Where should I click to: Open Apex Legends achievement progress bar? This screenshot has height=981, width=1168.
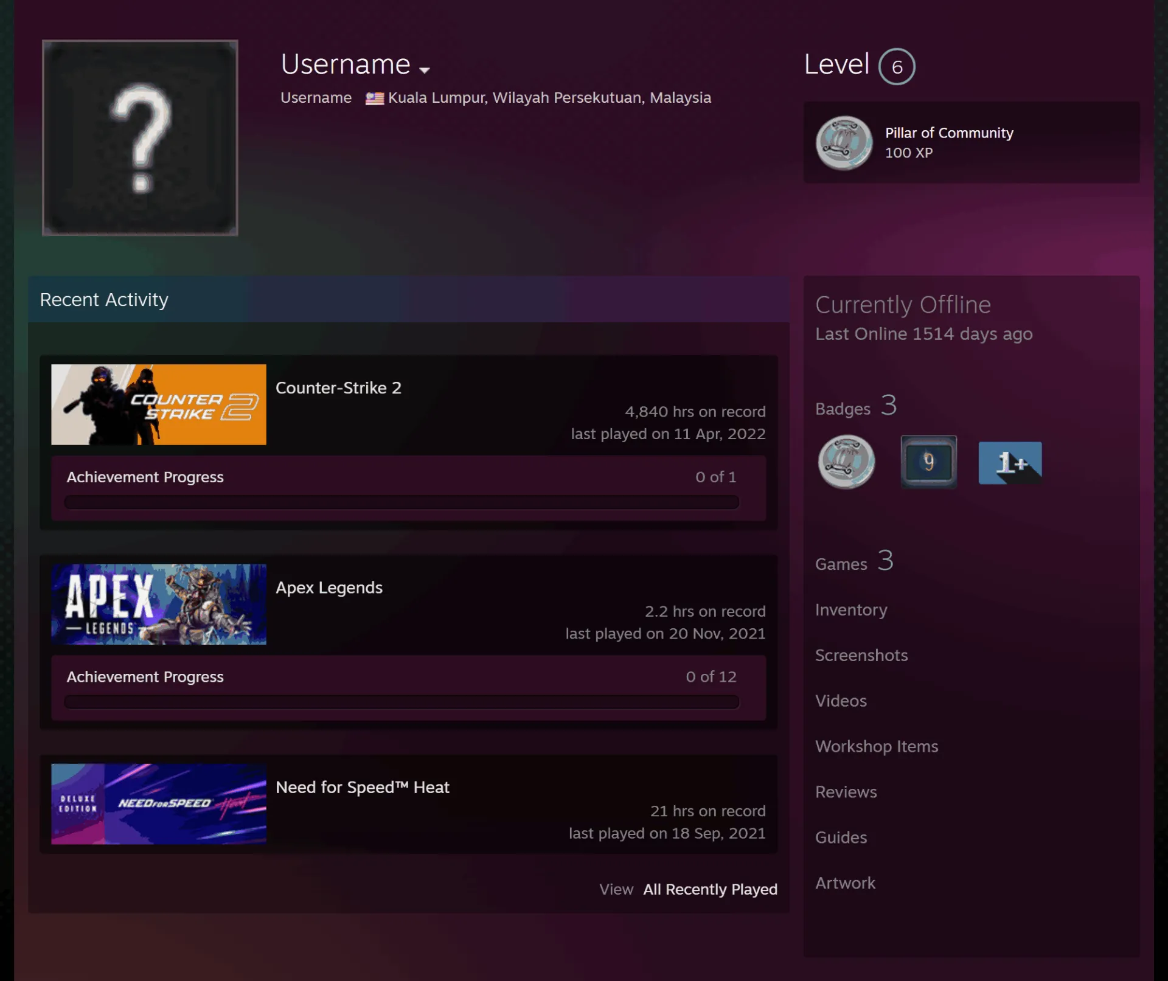[401, 702]
